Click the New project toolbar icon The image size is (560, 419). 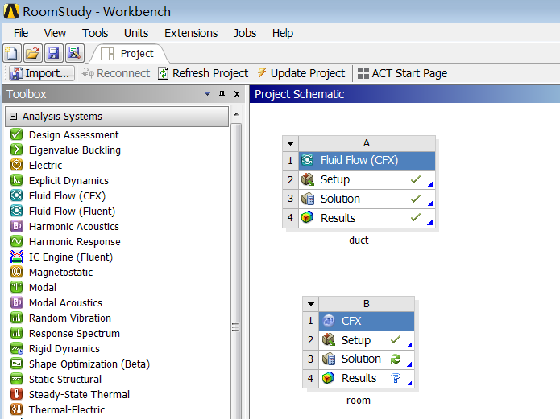(12, 54)
